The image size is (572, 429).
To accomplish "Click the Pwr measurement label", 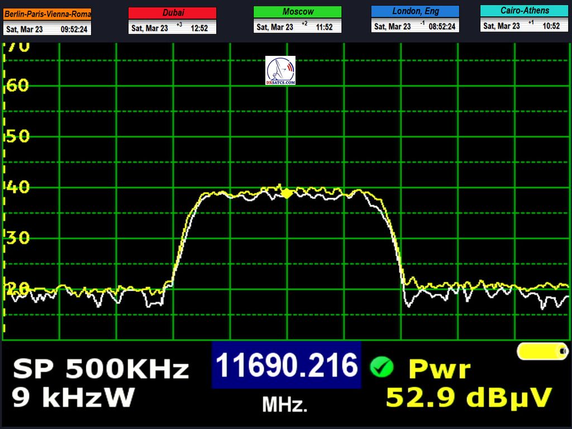I will click(x=440, y=369).
